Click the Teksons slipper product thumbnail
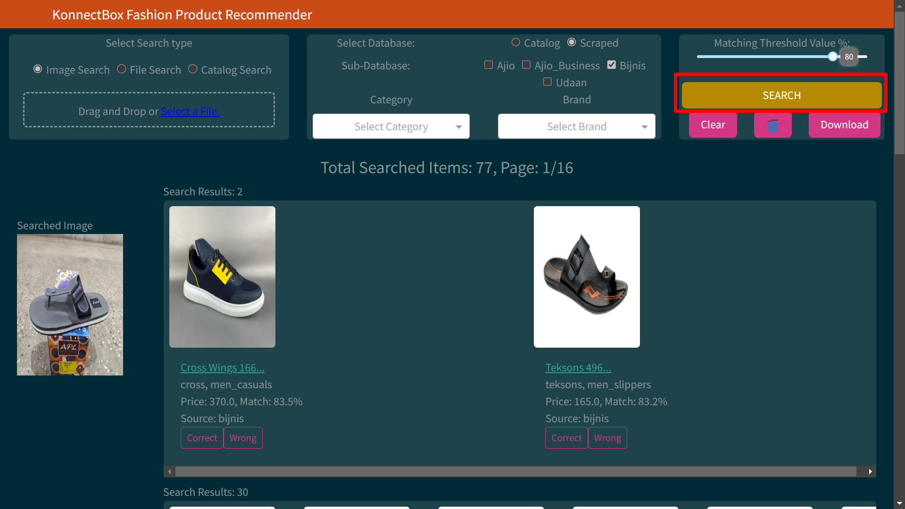Image resolution: width=905 pixels, height=509 pixels. pos(587,277)
